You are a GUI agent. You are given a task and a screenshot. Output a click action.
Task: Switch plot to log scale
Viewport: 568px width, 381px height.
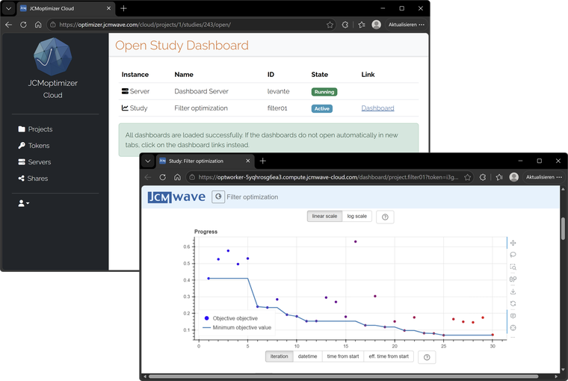click(356, 216)
